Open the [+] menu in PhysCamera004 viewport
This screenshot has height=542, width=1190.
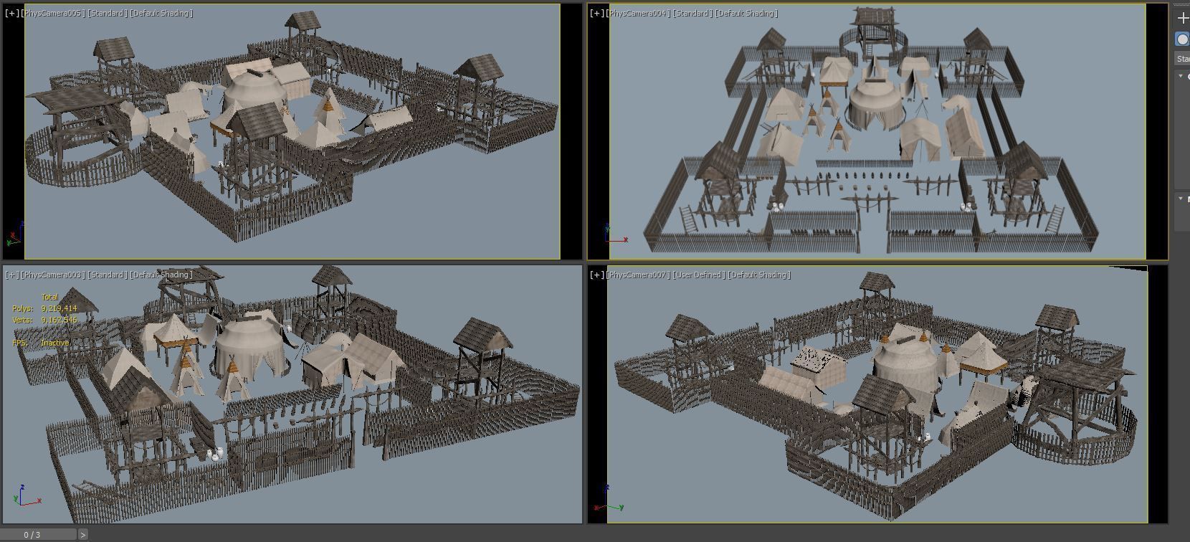tap(597, 13)
